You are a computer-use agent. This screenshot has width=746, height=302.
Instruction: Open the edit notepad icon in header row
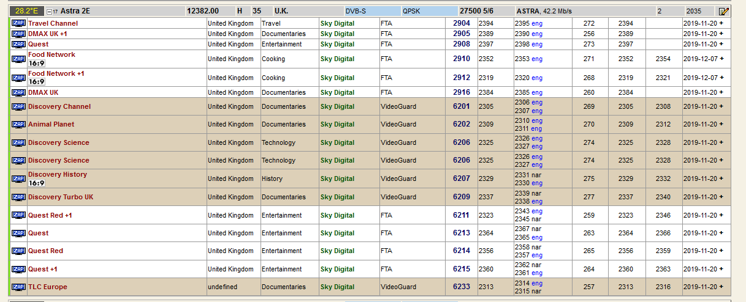pos(724,11)
